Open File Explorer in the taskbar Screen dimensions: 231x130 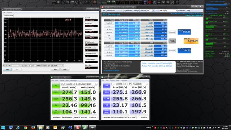coord(40,127)
